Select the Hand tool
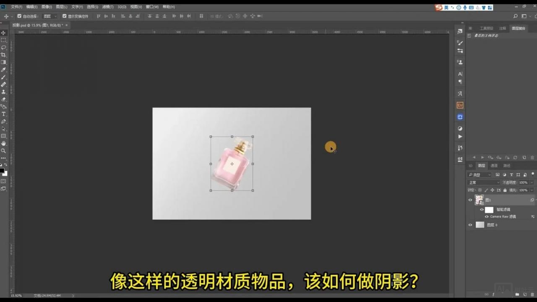537x302 pixels. pyautogui.click(x=4, y=143)
